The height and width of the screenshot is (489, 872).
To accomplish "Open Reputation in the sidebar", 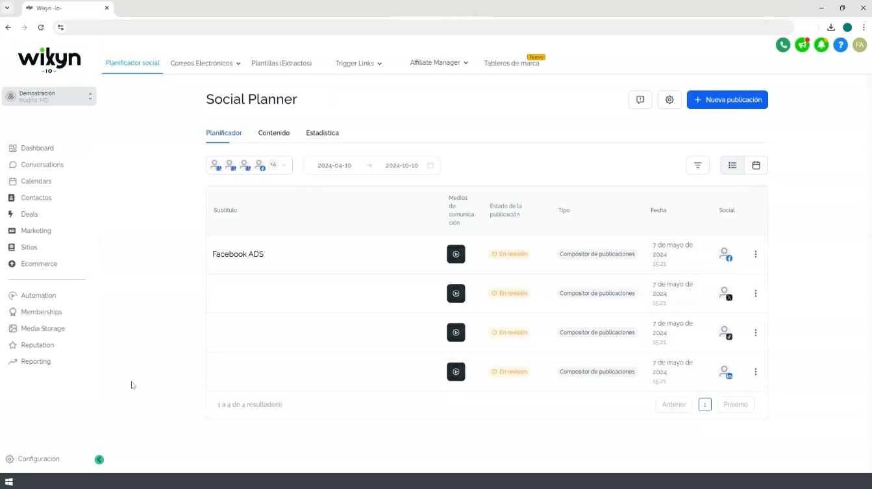I will pos(37,345).
